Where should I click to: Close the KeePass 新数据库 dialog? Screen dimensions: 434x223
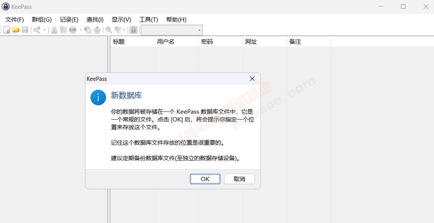(252, 79)
